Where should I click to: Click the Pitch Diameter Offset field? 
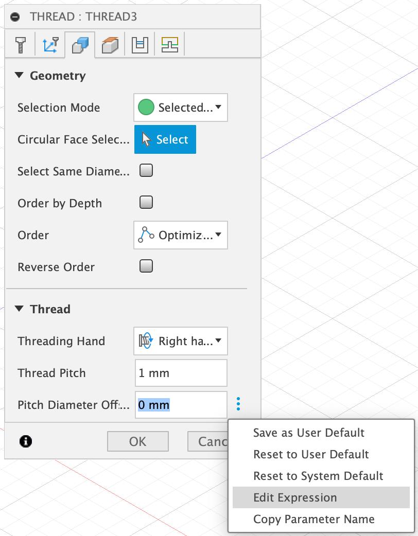click(x=181, y=405)
